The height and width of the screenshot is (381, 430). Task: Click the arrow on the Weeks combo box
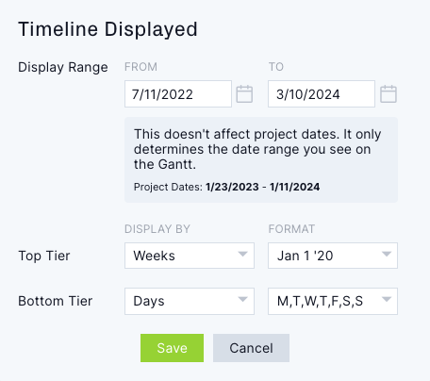(x=242, y=254)
